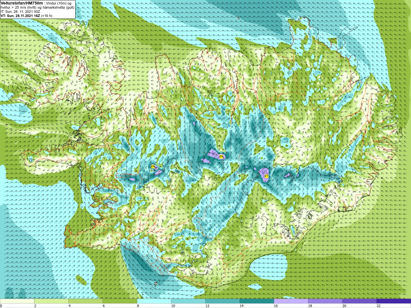Click the legend scale value '18'

click(x=310, y=306)
